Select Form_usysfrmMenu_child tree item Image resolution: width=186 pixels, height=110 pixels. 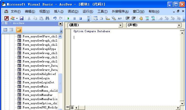pos(40,91)
